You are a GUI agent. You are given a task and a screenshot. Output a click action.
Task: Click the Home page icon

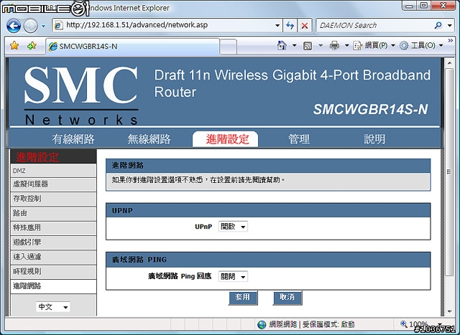pos(282,45)
